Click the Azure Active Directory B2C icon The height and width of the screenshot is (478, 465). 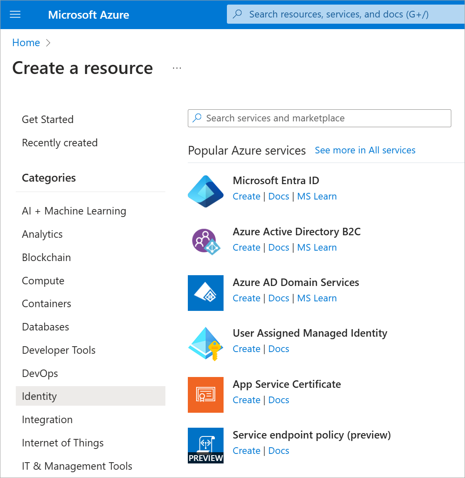click(206, 242)
